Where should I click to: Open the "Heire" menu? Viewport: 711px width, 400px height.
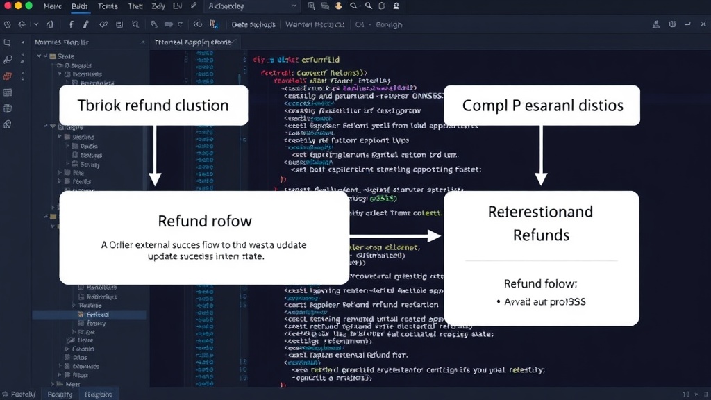tap(53, 6)
